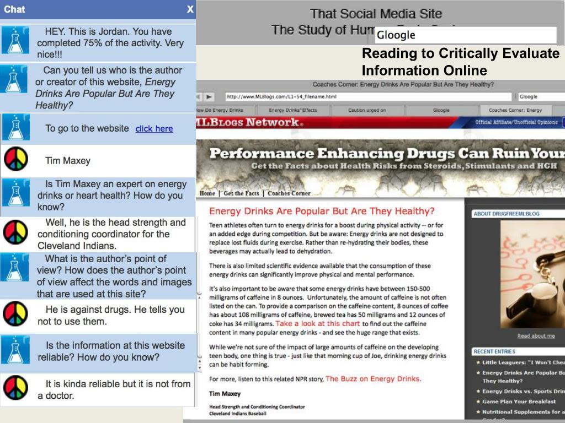Open the 'Nutritional Supplements' recent entry
565x423 pixels.
point(523,412)
